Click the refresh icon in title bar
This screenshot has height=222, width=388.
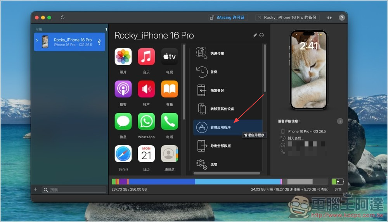[x=62, y=17]
